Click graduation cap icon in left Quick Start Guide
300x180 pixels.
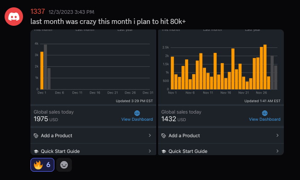36,151
